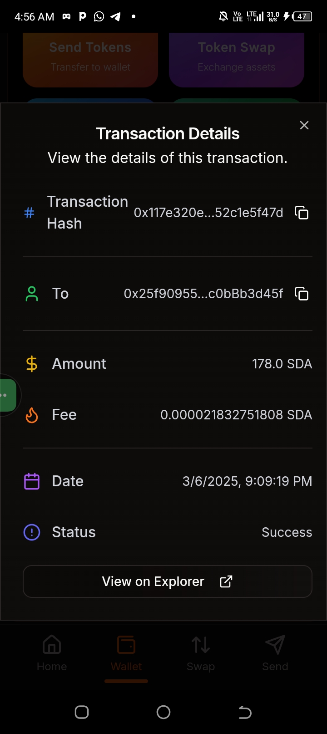327x734 pixels.
Task: Click the dollar Amount icon
Action: tap(32, 364)
